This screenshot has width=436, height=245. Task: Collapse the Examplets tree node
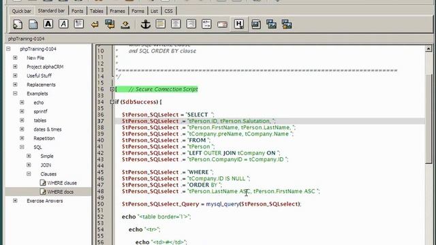coord(15,93)
